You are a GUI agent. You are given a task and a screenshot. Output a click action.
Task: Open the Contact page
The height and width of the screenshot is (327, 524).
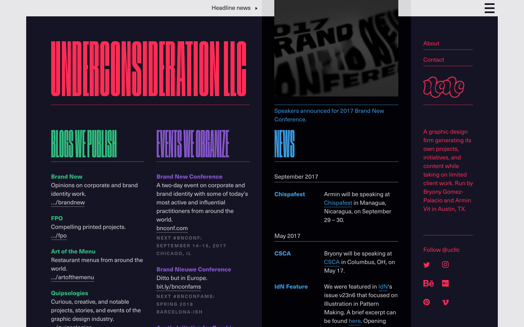click(434, 60)
